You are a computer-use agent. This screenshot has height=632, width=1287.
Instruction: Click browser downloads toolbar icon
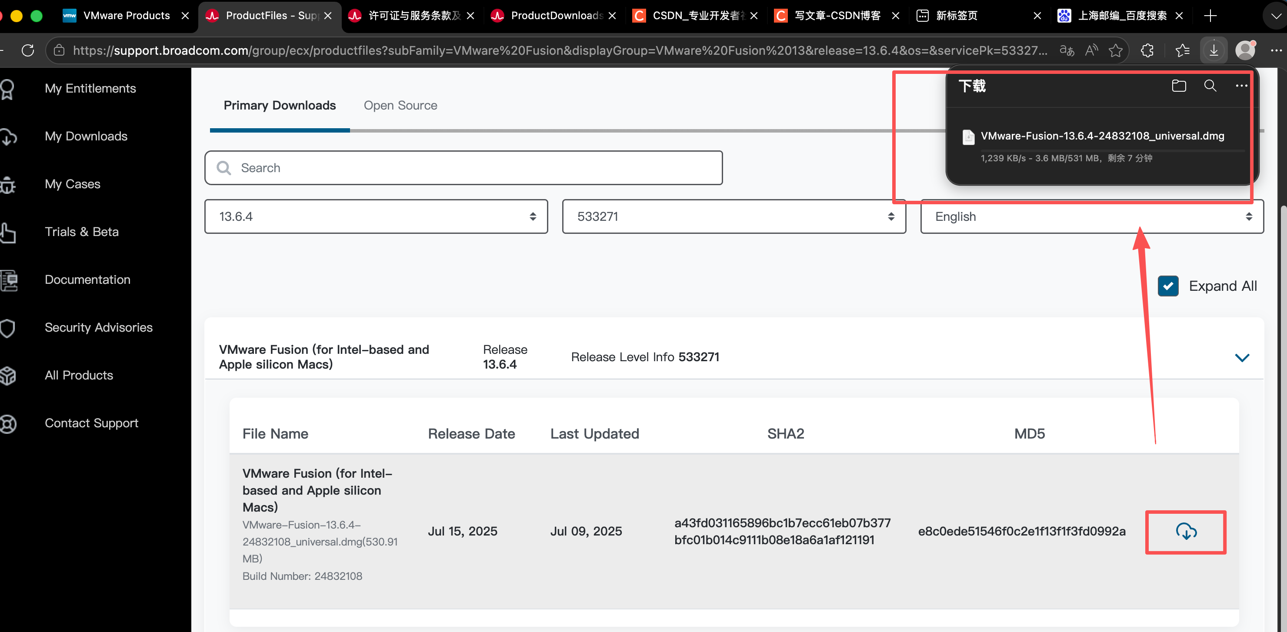(x=1214, y=50)
